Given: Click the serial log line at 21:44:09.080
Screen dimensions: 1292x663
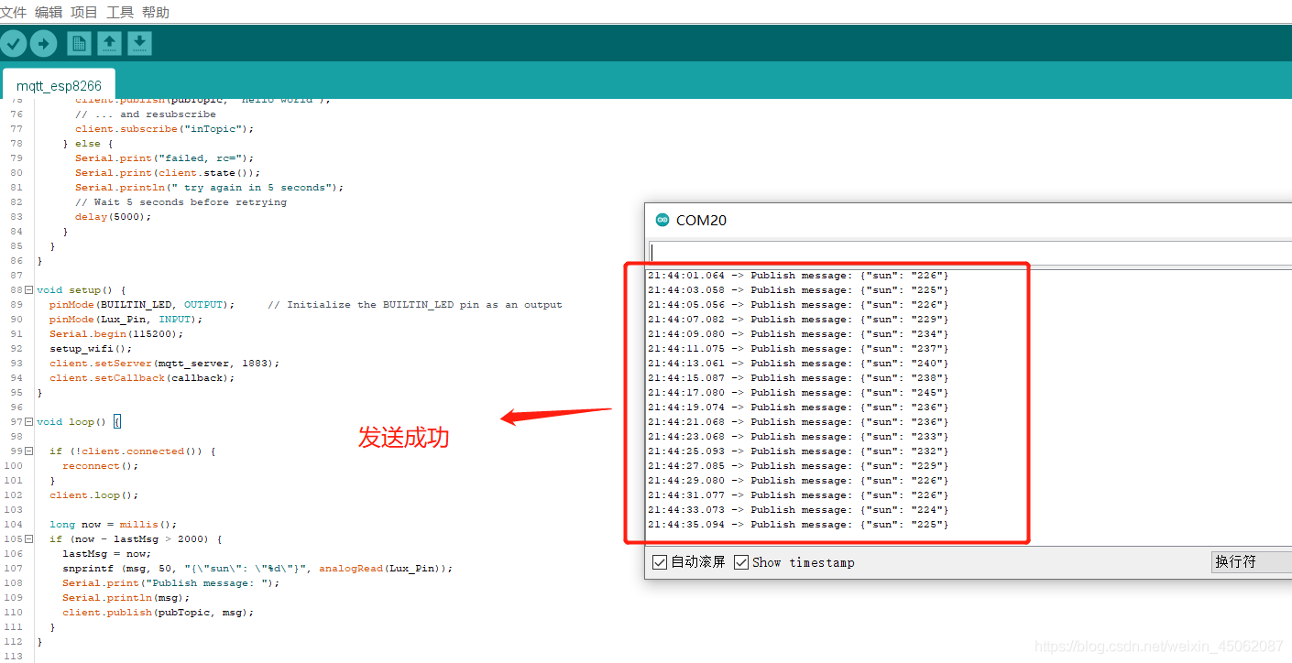Looking at the screenshot, I should [x=798, y=334].
